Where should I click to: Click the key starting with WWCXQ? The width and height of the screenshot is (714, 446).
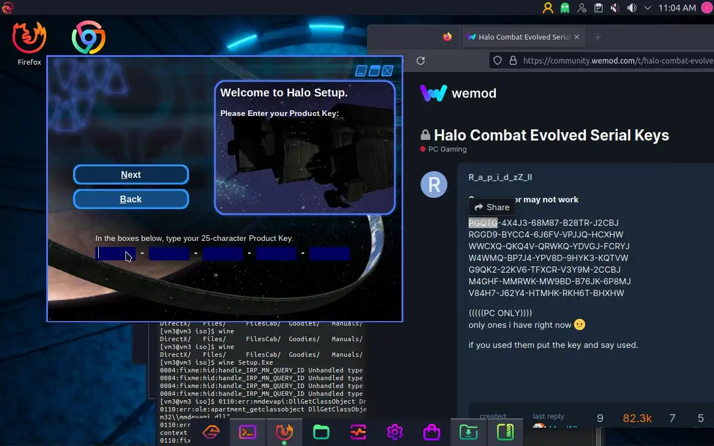tap(549, 246)
